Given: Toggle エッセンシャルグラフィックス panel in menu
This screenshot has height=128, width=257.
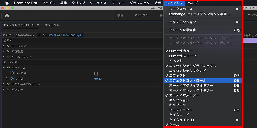Looking at the screenshot, I should (x=203, y=66).
